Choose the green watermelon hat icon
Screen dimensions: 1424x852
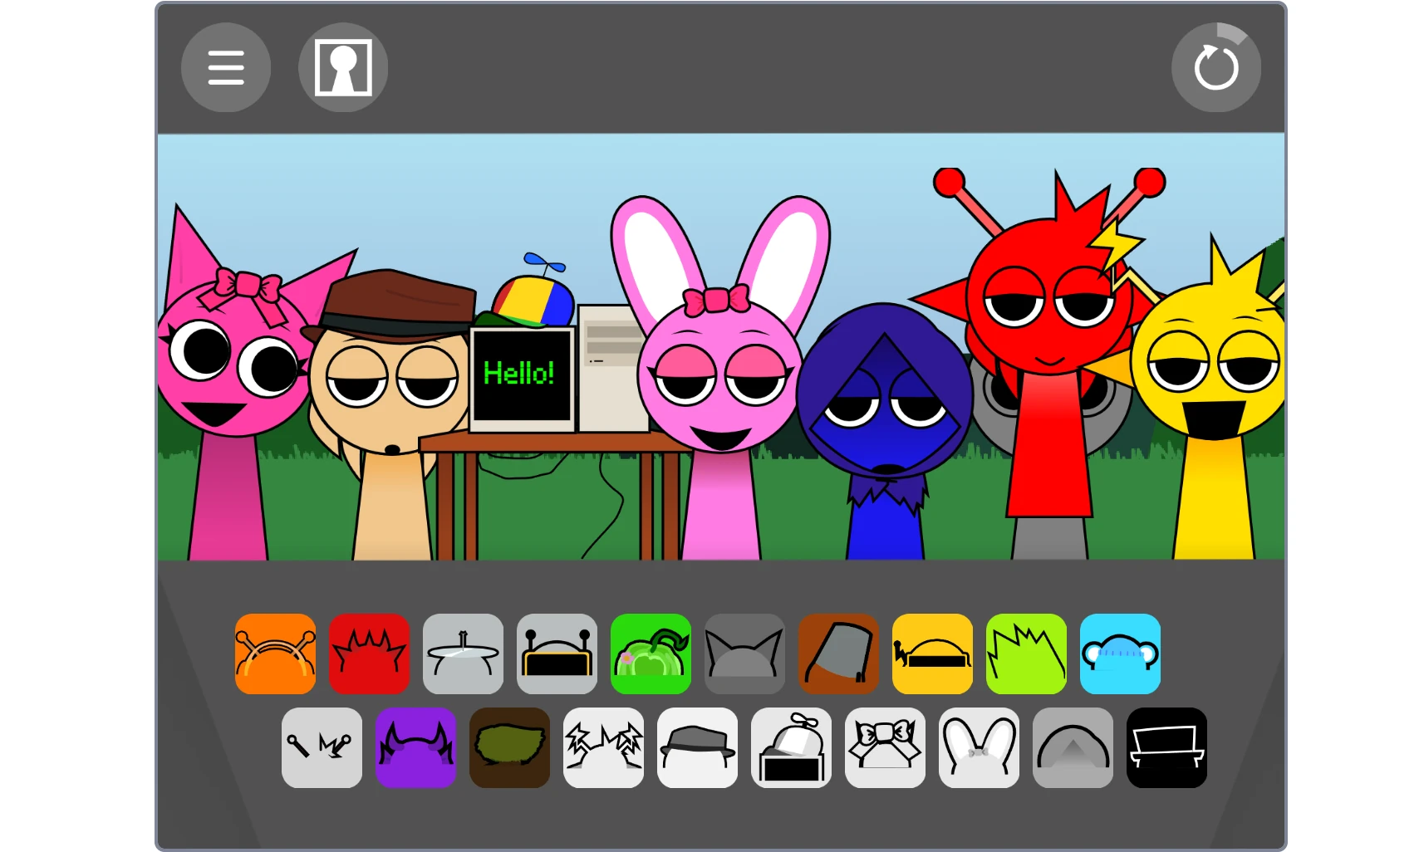[651, 654]
